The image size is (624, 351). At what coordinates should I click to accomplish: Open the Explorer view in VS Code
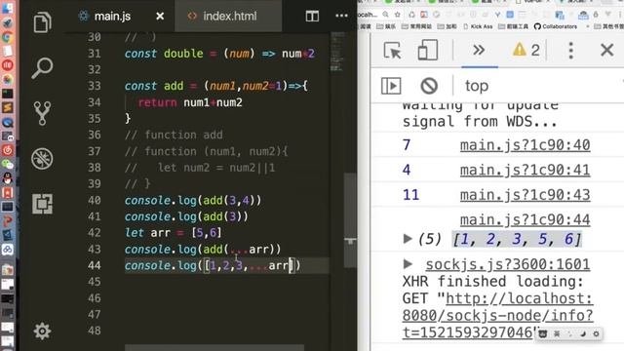[x=42, y=22]
